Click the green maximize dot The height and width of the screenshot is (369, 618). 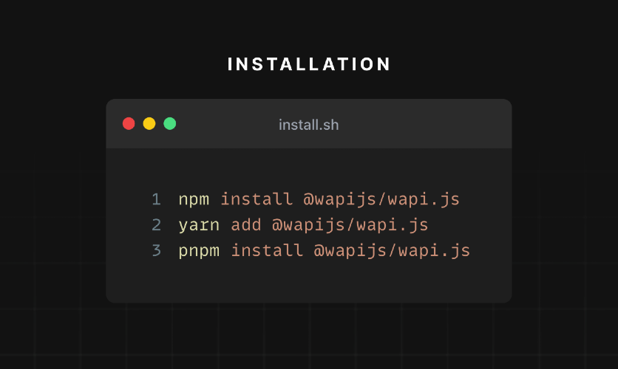coord(170,123)
